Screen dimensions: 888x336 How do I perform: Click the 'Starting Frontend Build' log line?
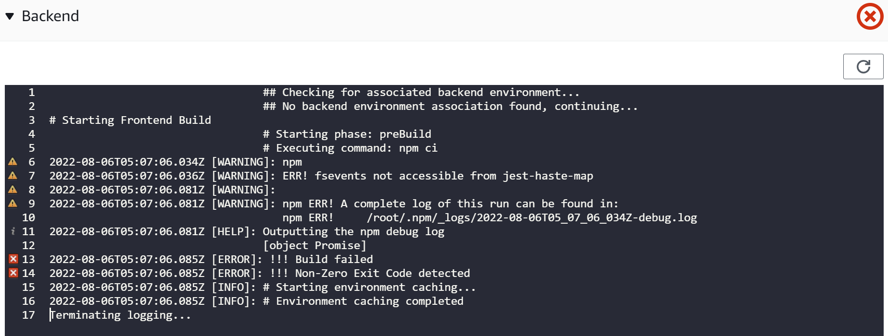click(x=130, y=120)
